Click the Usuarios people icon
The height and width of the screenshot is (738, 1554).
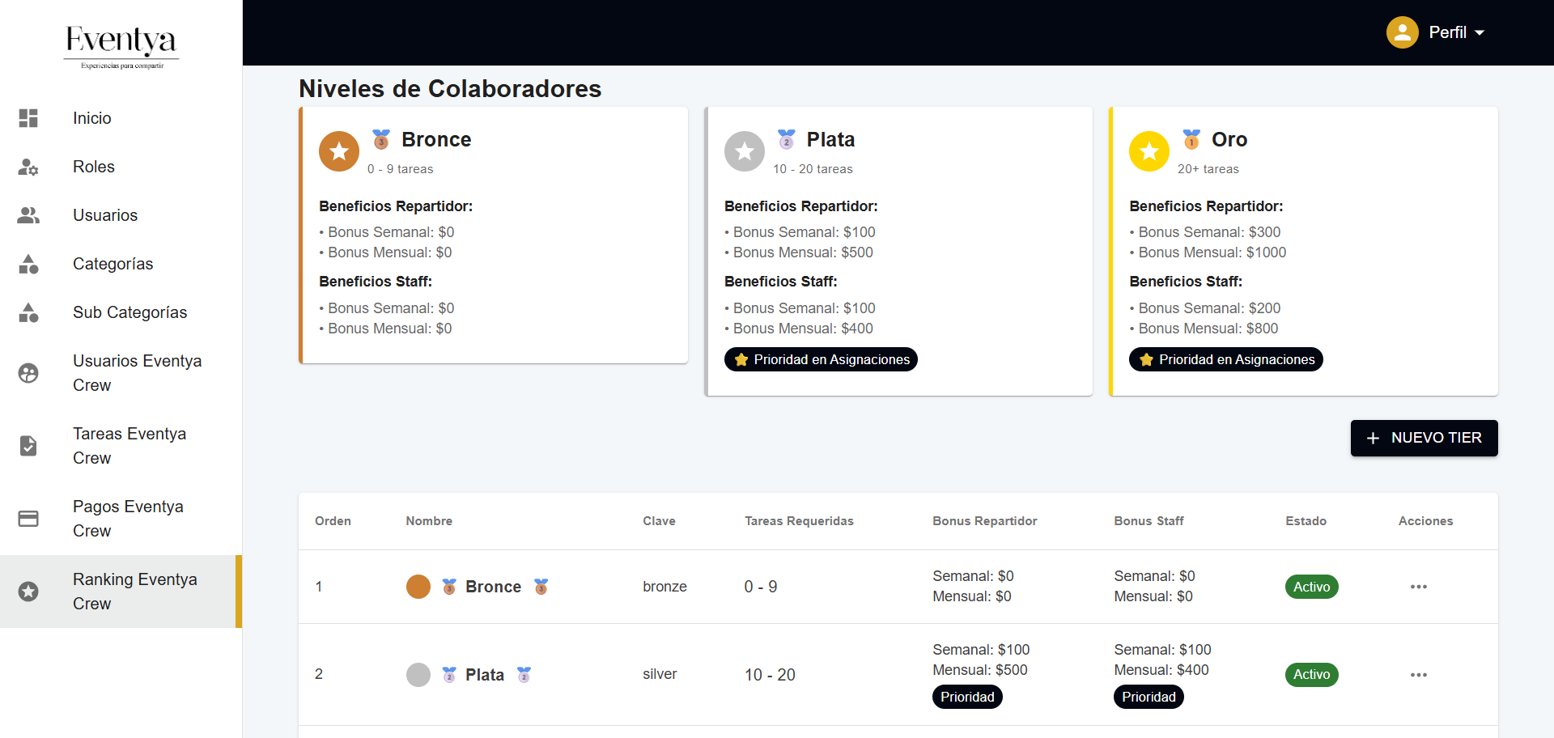pos(28,215)
